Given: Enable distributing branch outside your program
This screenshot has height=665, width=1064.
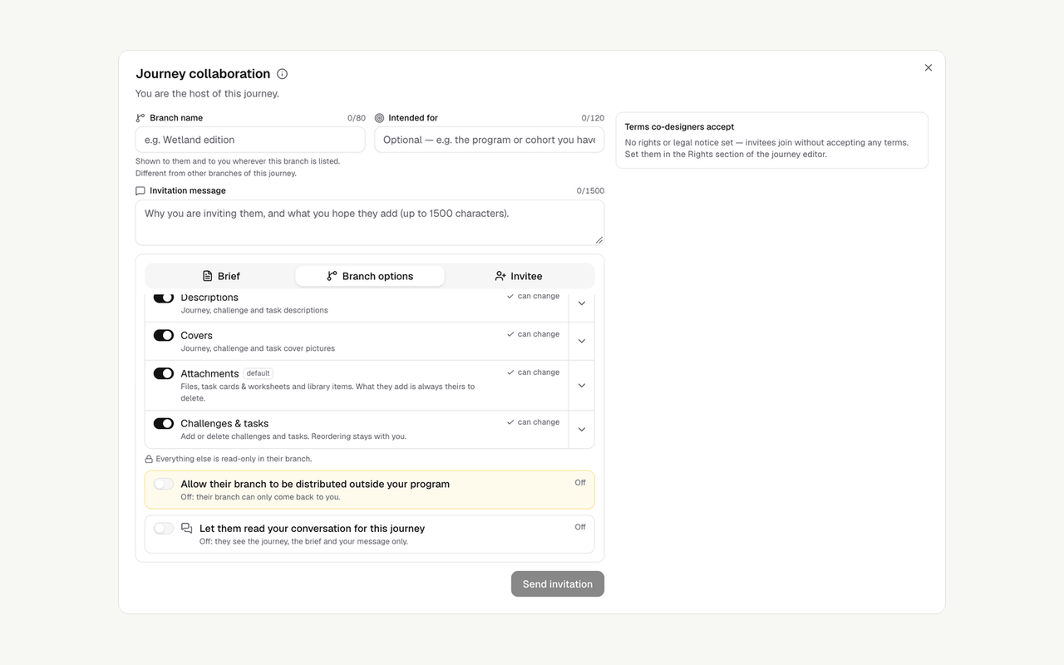Looking at the screenshot, I should (164, 484).
